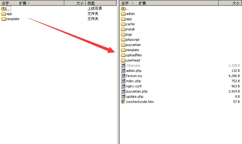Click the 上级目录 type label in left pane
Image resolution: width=242 pixels, height=144 pixels.
coord(95,9)
